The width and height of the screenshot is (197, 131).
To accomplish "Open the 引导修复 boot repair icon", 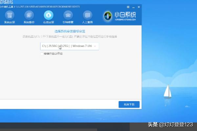I will pos(68,15).
